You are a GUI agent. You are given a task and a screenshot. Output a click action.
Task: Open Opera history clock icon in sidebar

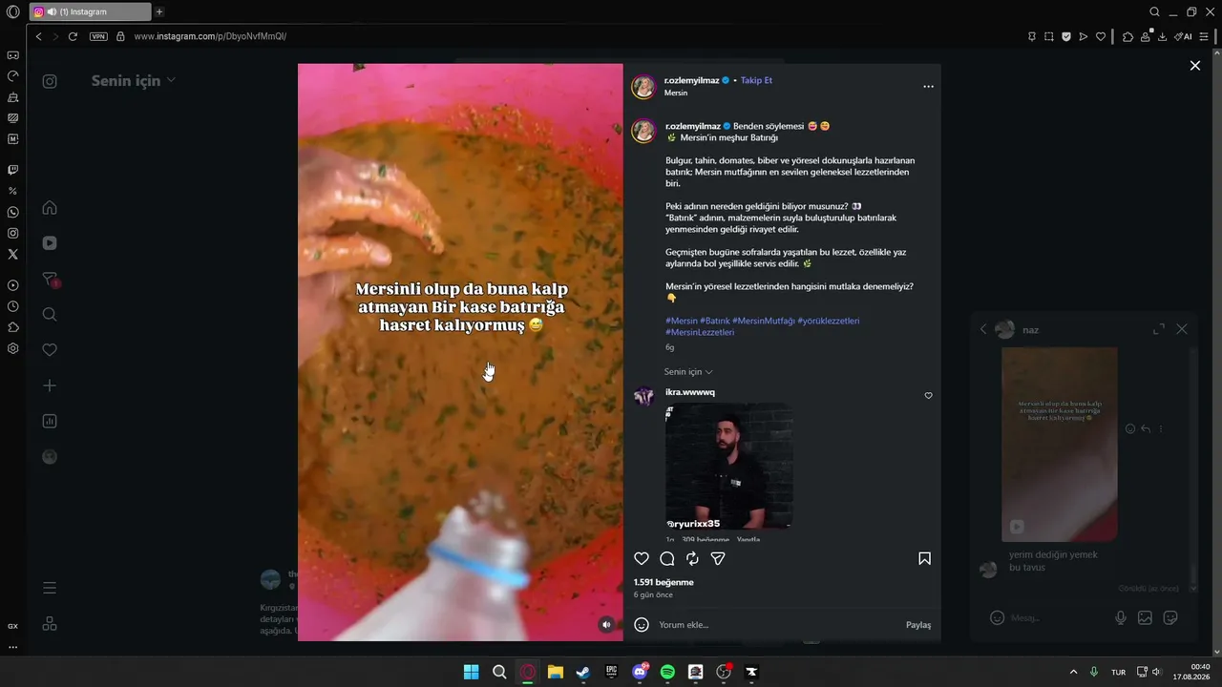tap(12, 306)
